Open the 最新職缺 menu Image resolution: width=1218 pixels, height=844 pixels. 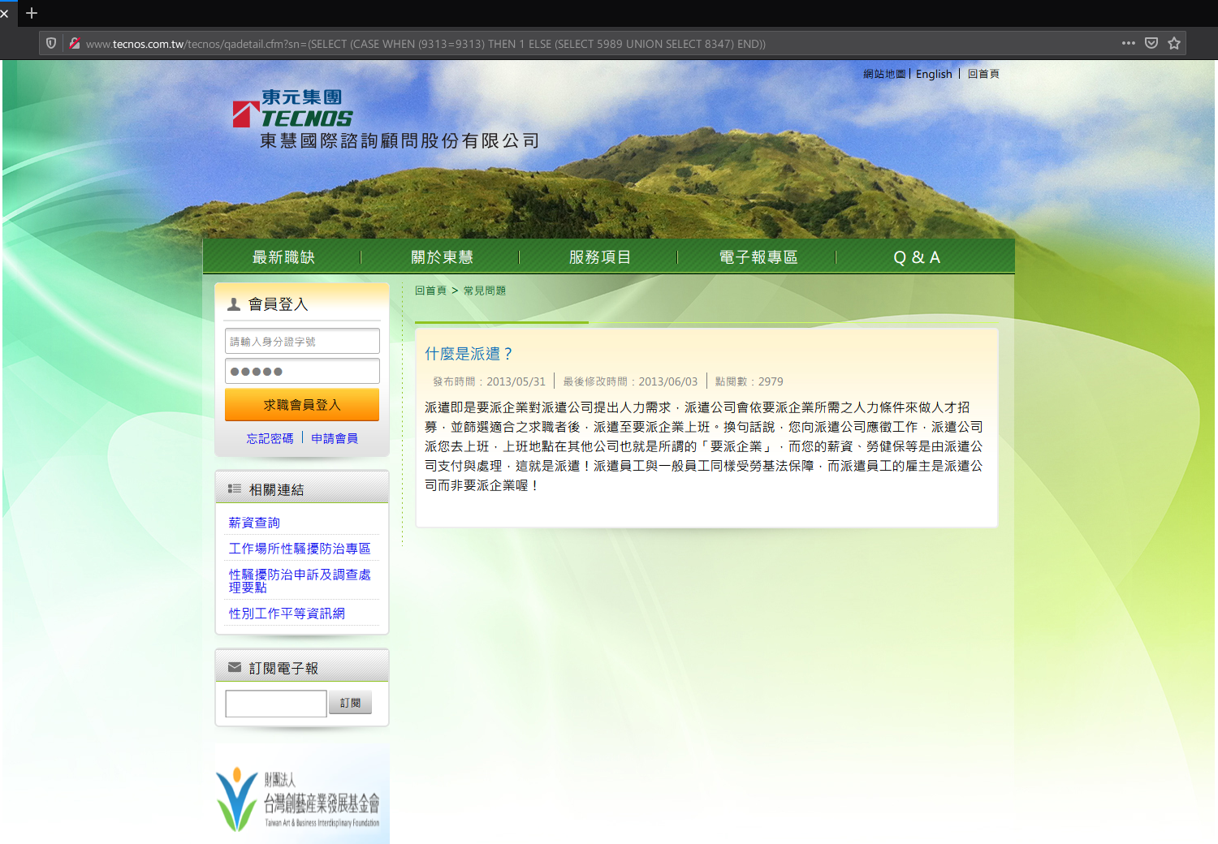[283, 257]
